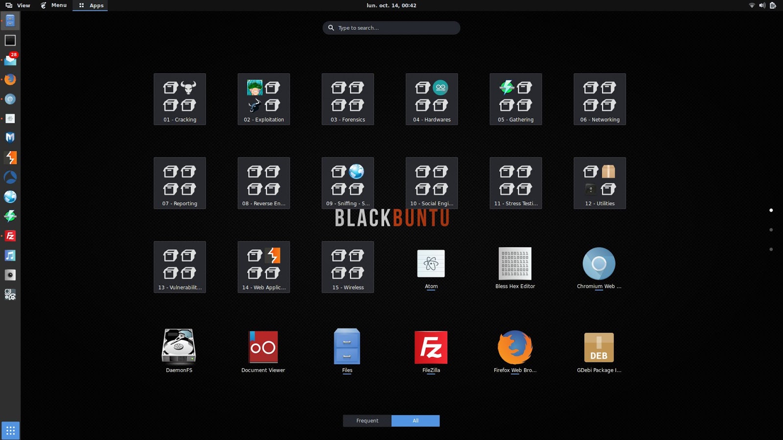The width and height of the screenshot is (783, 440).
Task: Open the 12 - Utilities folder
Action: click(x=599, y=182)
